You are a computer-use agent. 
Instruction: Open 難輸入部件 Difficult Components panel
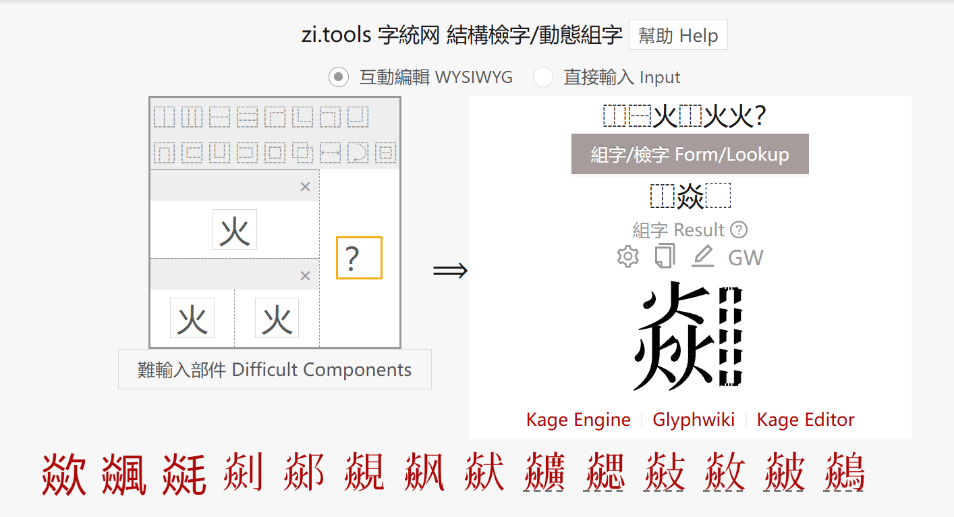(x=274, y=369)
